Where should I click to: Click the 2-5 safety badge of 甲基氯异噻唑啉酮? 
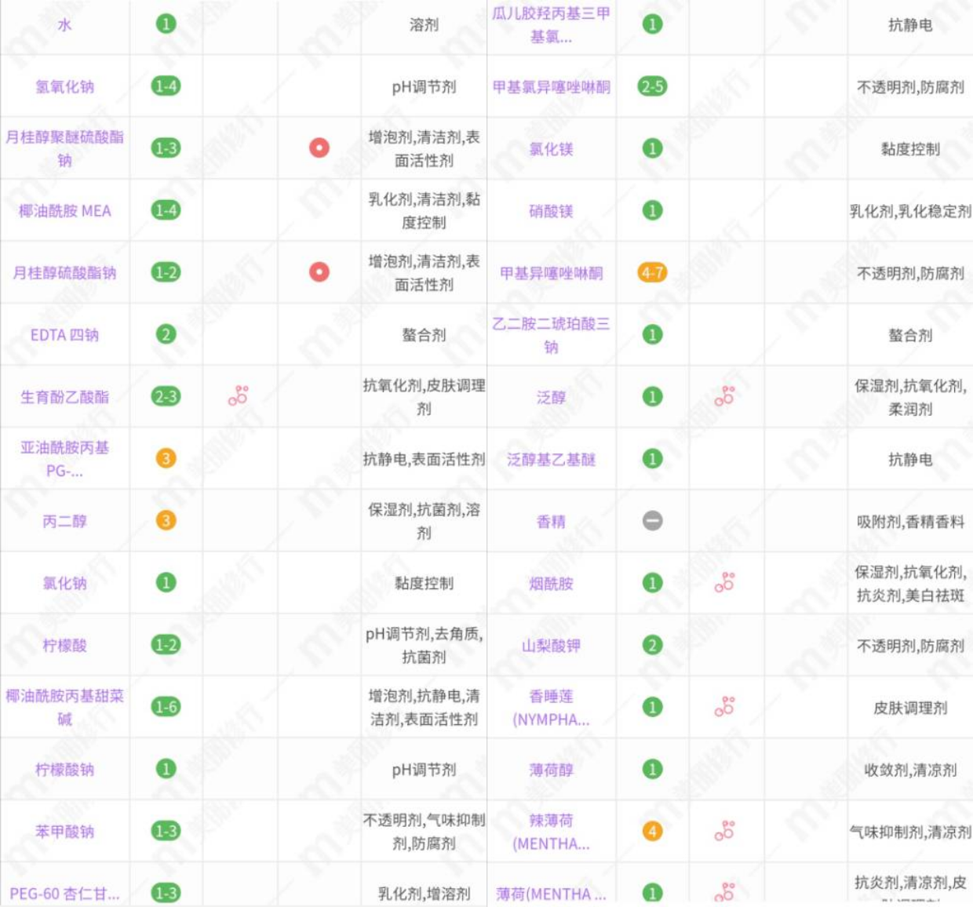(651, 86)
